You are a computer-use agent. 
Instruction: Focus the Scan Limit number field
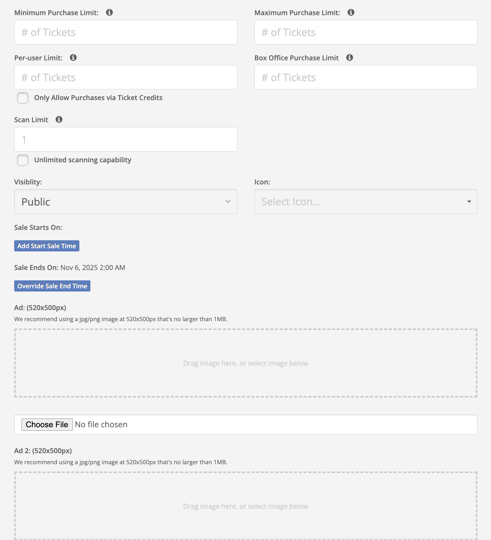point(125,139)
